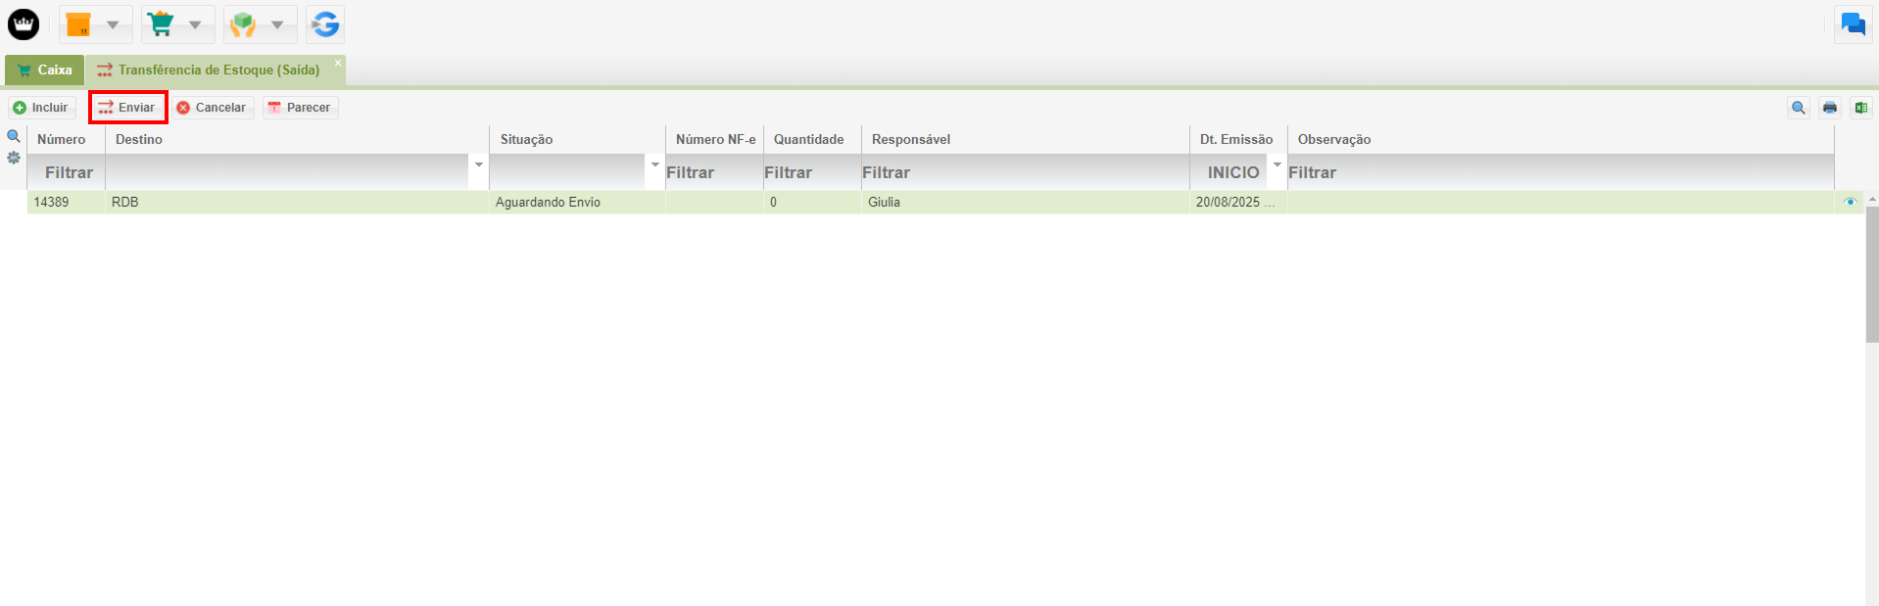The height and width of the screenshot is (606, 1879).
Task: Expand the Situação filter dropdown
Action: 654,164
